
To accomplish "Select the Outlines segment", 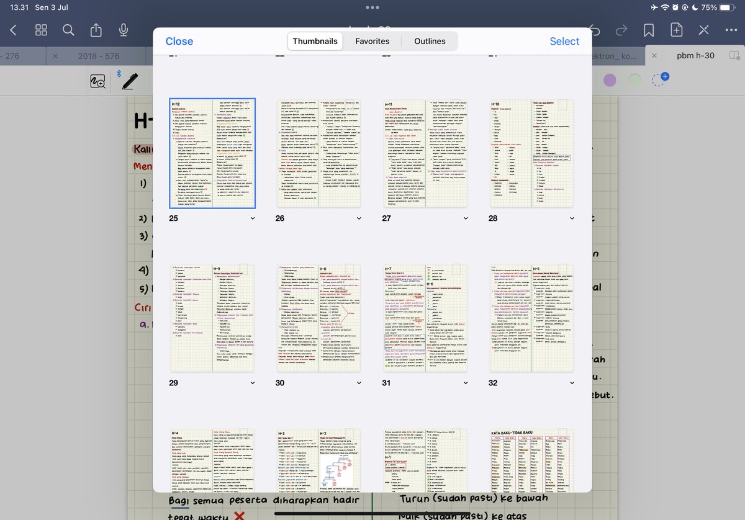I will 430,41.
